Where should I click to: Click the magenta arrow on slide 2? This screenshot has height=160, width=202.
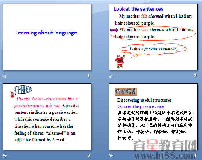click(x=114, y=30)
